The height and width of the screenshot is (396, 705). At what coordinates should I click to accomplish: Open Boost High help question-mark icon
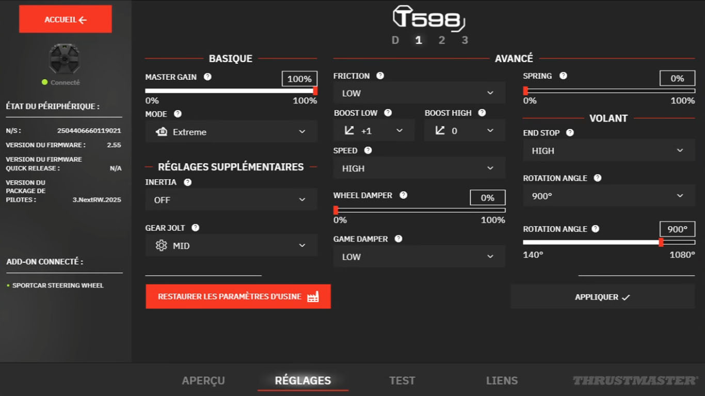pos(482,113)
